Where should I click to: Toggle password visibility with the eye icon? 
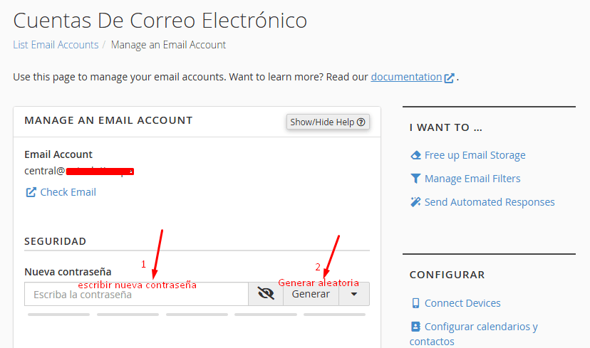click(266, 294)
